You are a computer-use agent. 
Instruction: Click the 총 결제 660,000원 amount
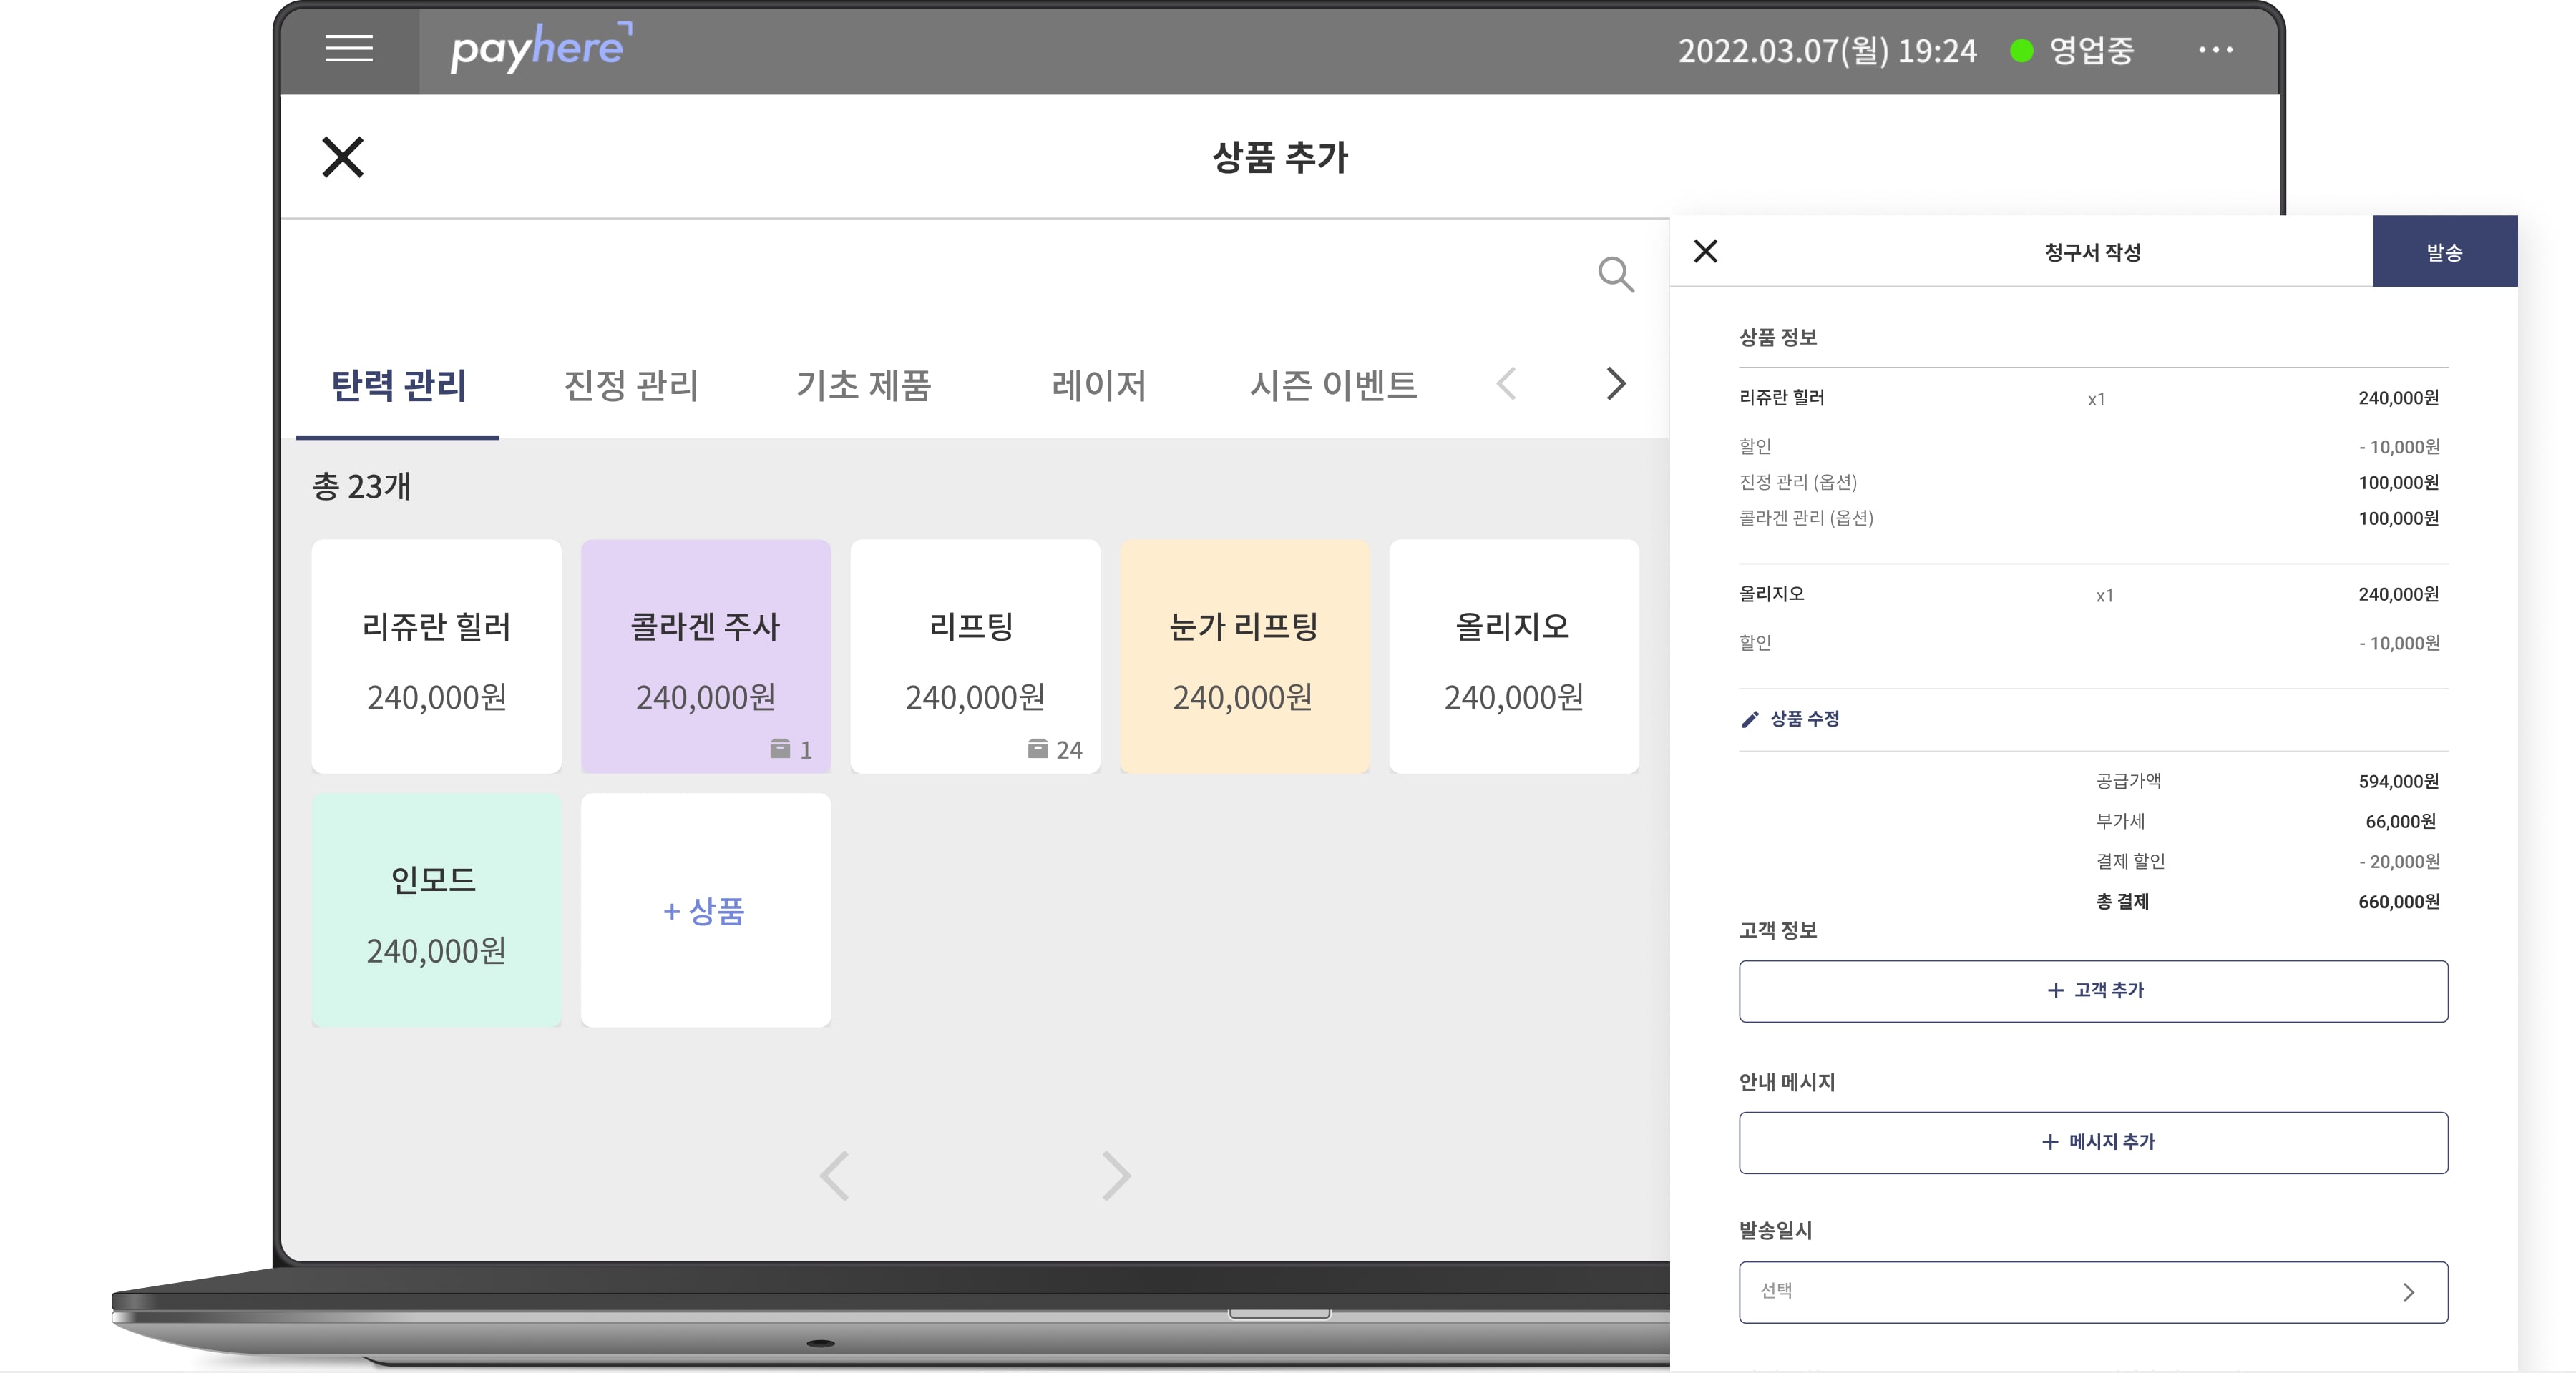2399,902
